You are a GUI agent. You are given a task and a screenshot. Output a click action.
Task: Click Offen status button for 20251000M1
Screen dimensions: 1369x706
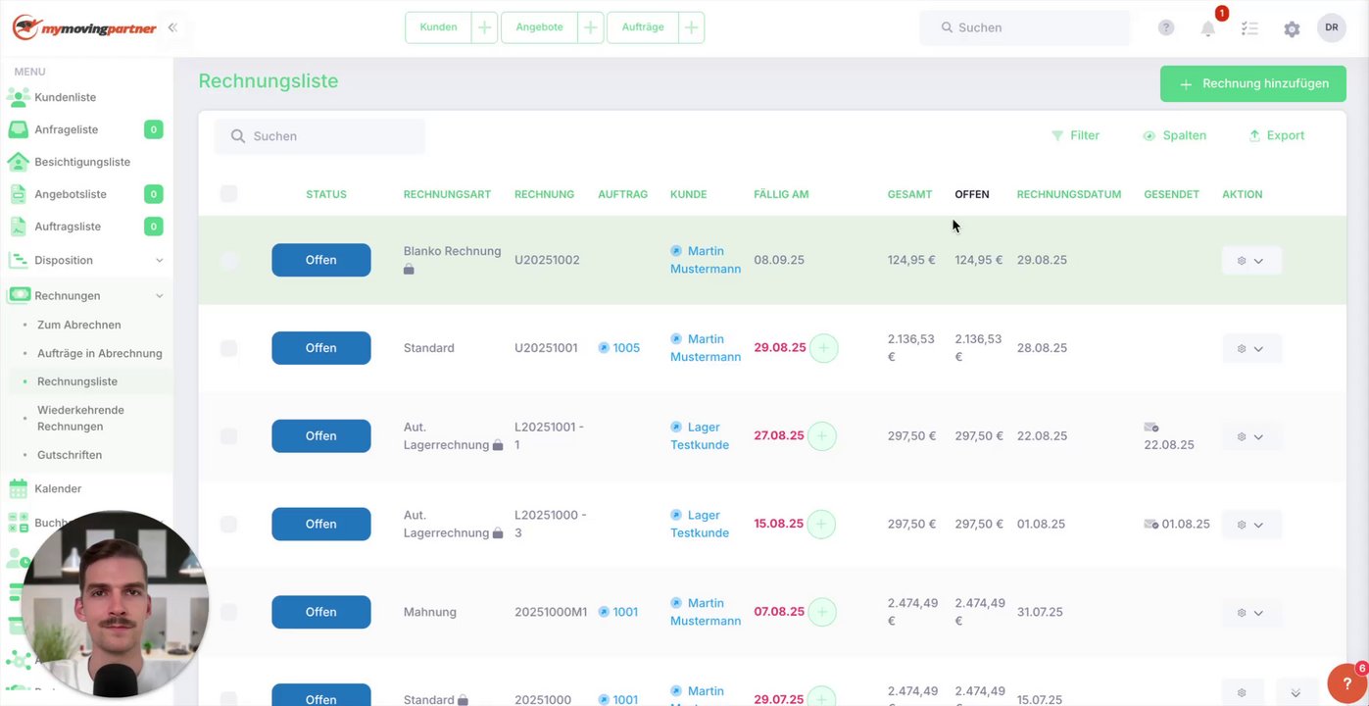tap(321, 612)
